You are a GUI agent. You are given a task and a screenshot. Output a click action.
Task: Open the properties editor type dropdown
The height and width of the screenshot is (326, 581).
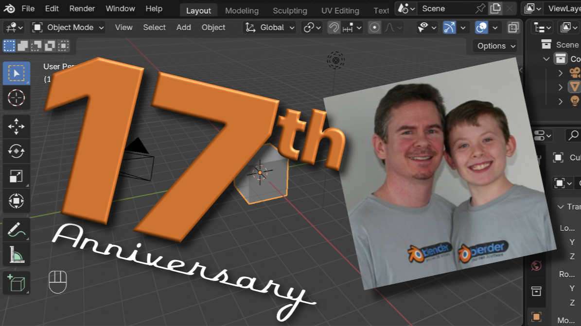click(543, 136)
